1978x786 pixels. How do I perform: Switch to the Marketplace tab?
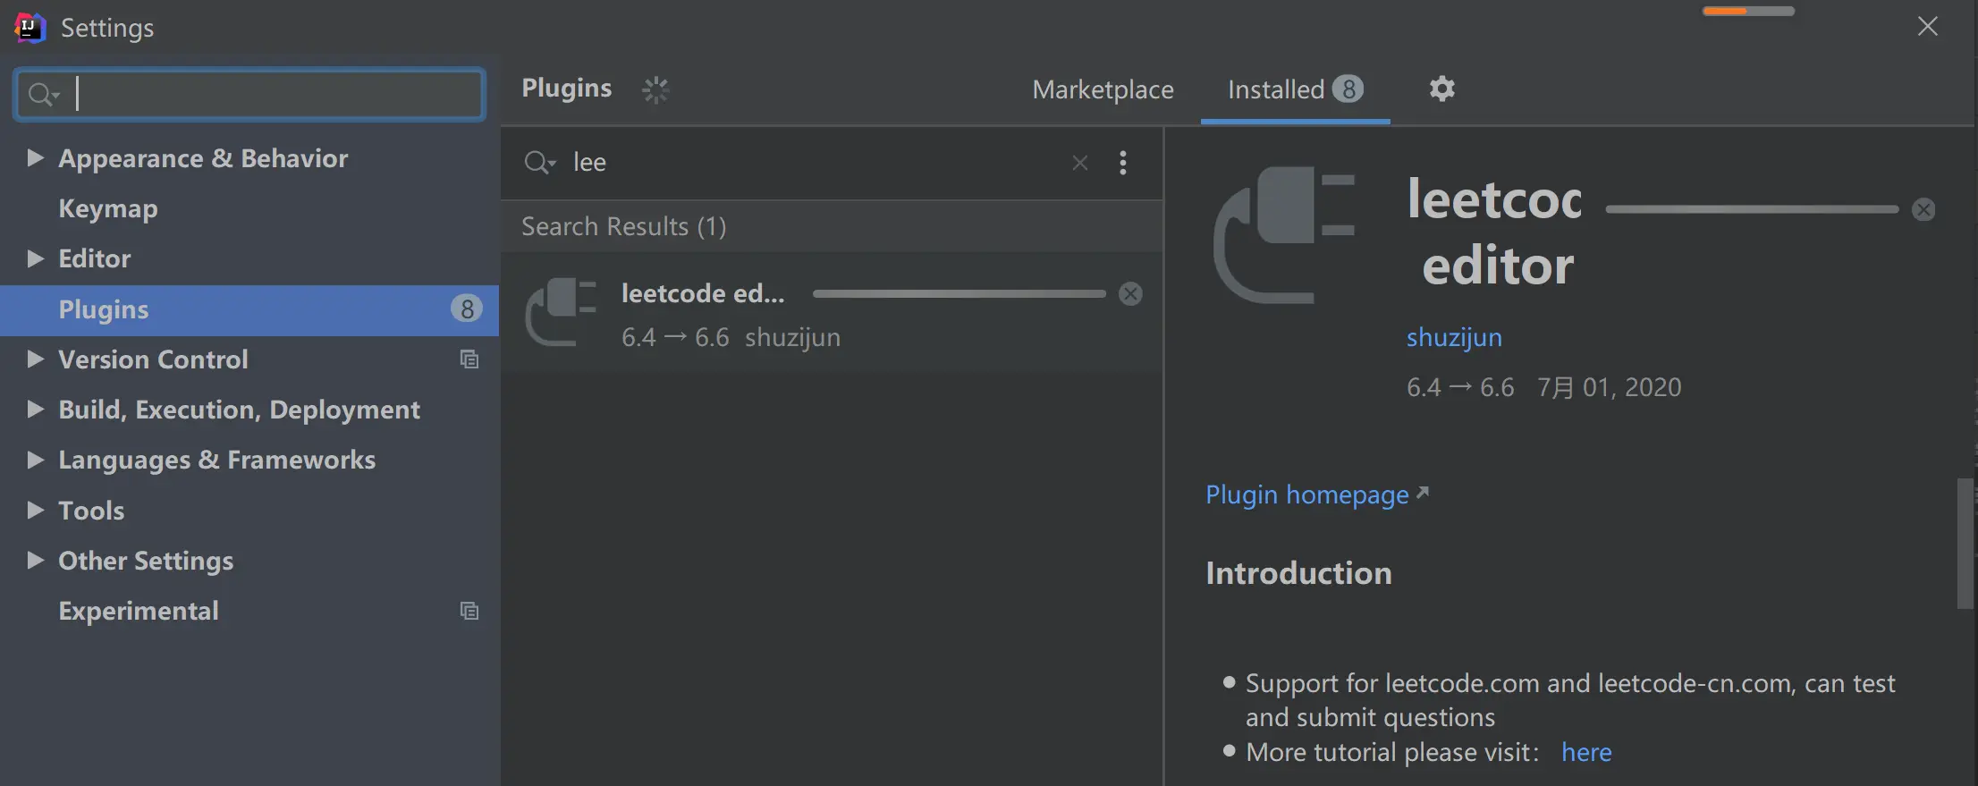[x=1103, y=89]
